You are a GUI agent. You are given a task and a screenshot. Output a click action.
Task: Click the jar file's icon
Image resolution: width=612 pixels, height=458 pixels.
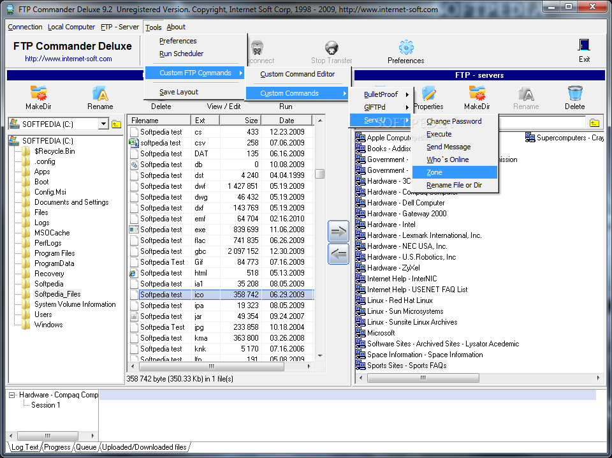(134, 316)
